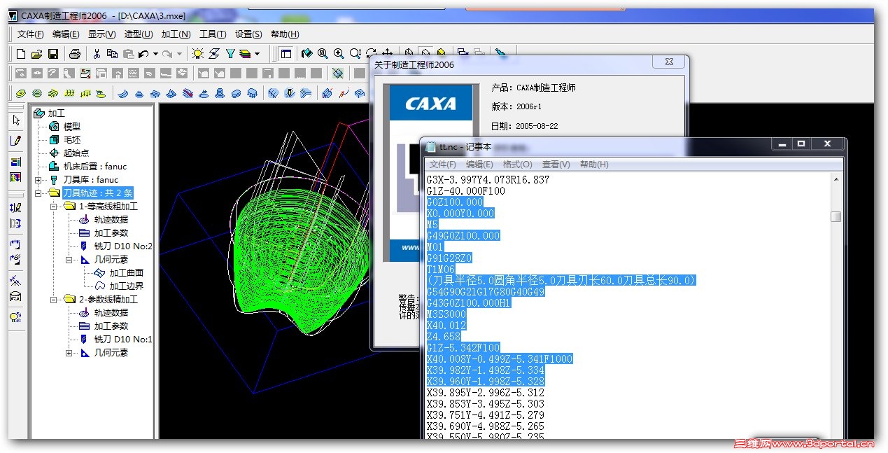Click the Copy icon in toolbar

[112, 54]
